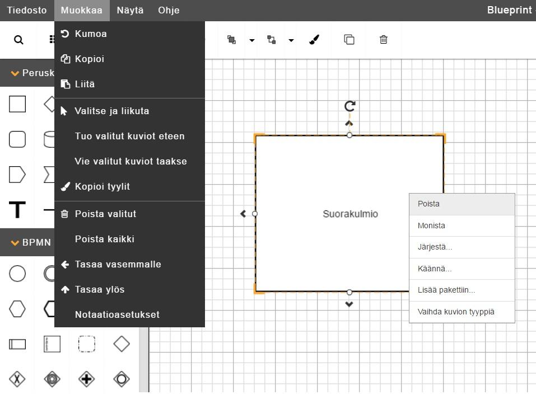The width and height of the screenshot is (536, 395).
Task: Pick the BPMN lane shape with vertical label
Action: click(x=52, y=344)
